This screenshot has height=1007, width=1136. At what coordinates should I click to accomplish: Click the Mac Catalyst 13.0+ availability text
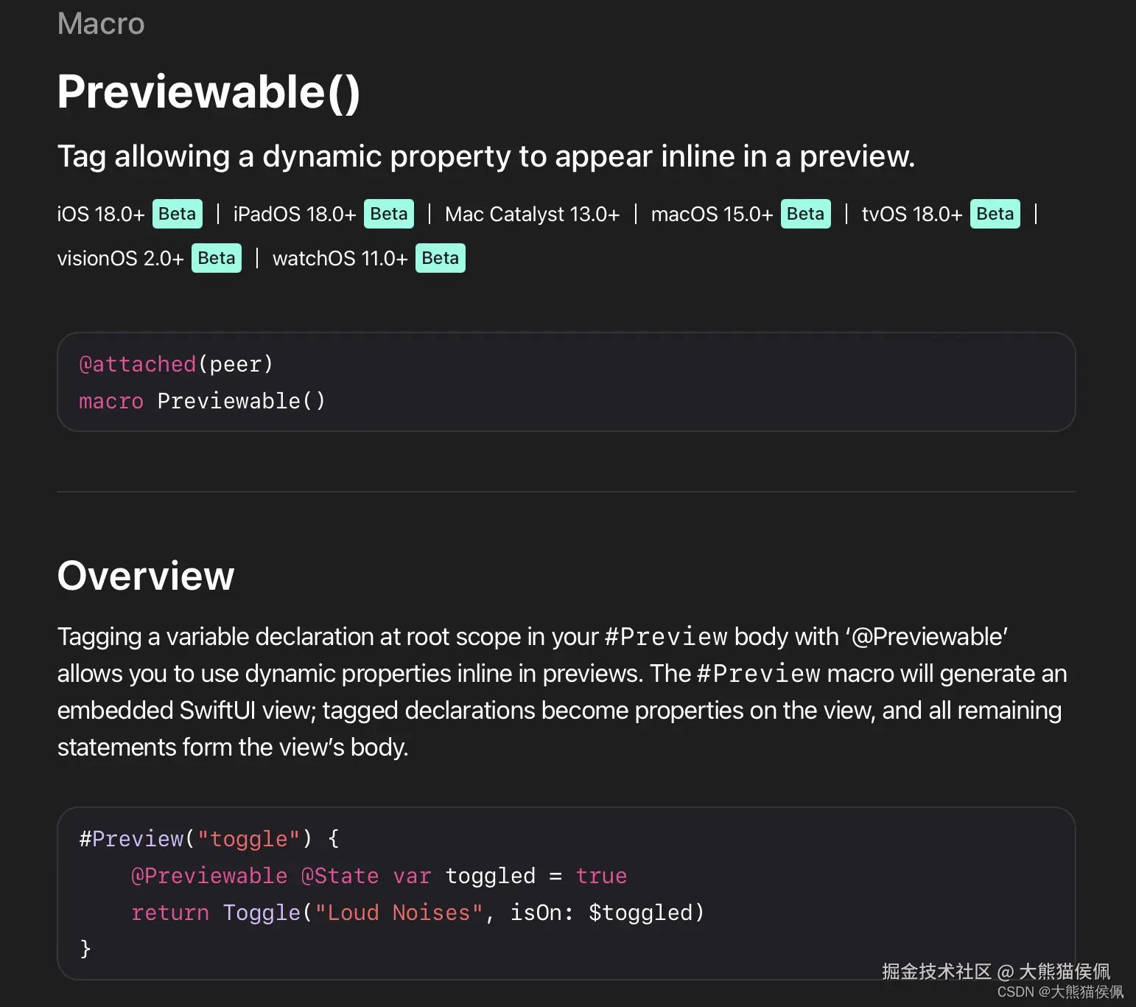click(x=532, y=215)
